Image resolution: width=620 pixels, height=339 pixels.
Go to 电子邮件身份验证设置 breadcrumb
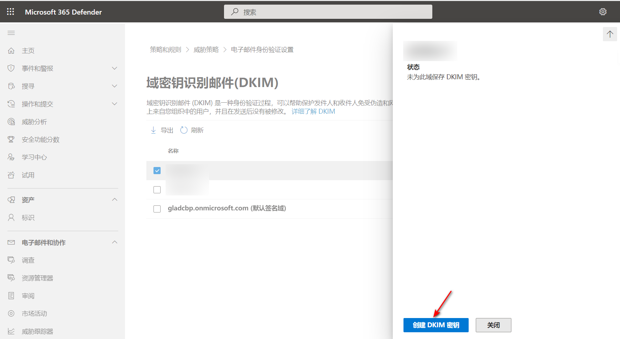(x=262, y=50)
